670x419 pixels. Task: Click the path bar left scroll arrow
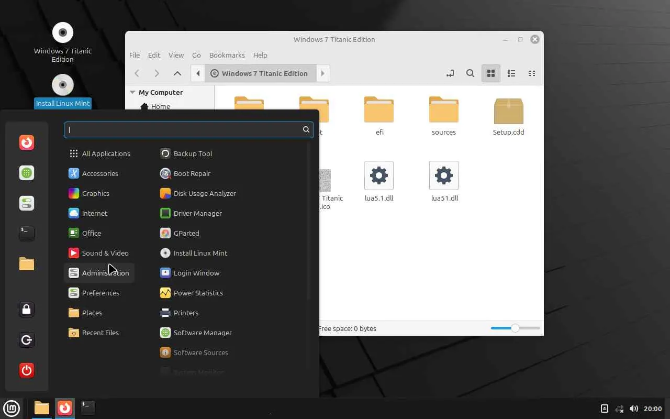coord(198,73)
